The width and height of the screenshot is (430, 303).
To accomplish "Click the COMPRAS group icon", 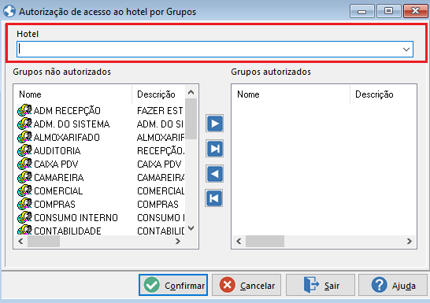I will (24, 205).
